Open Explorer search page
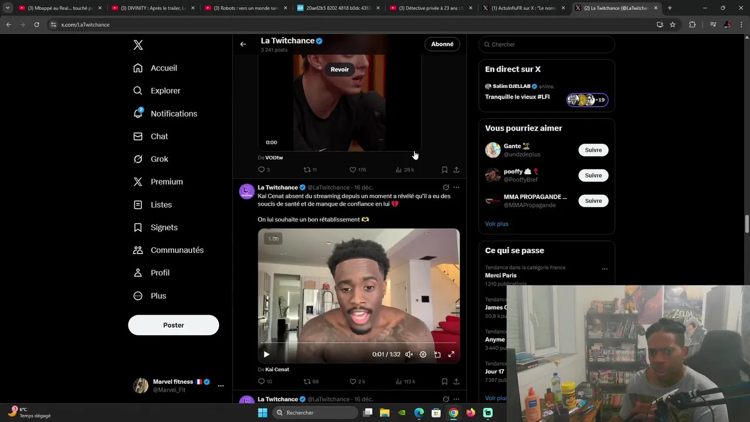This screenshot has height=422, width=750. tap(156, 91)
